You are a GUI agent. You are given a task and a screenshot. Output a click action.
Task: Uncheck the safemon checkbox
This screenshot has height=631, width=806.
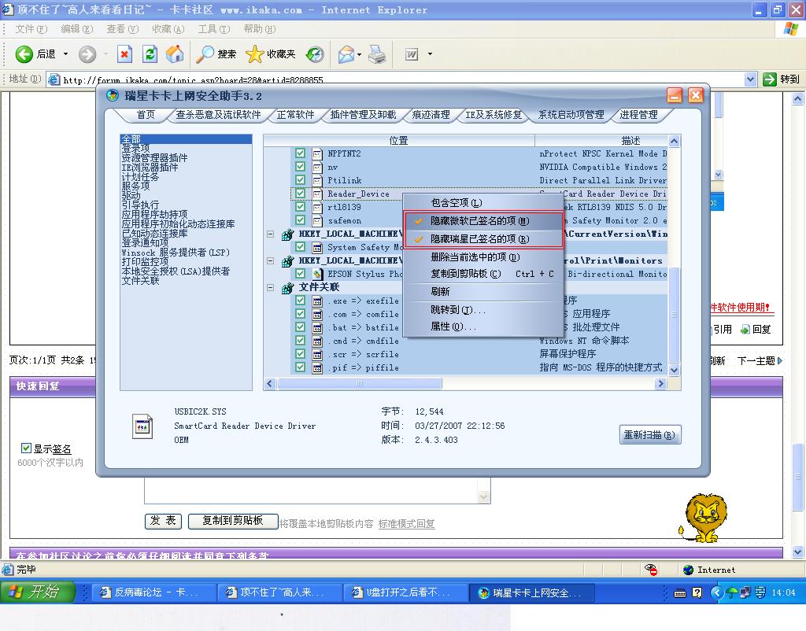(300, 220)
